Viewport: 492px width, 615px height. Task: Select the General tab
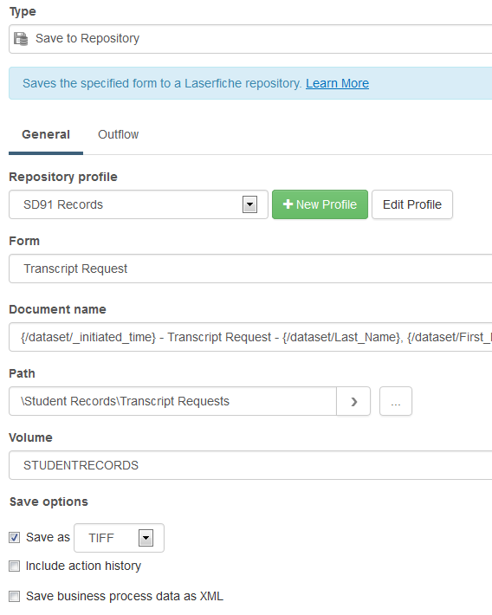(x=46, y=134)
